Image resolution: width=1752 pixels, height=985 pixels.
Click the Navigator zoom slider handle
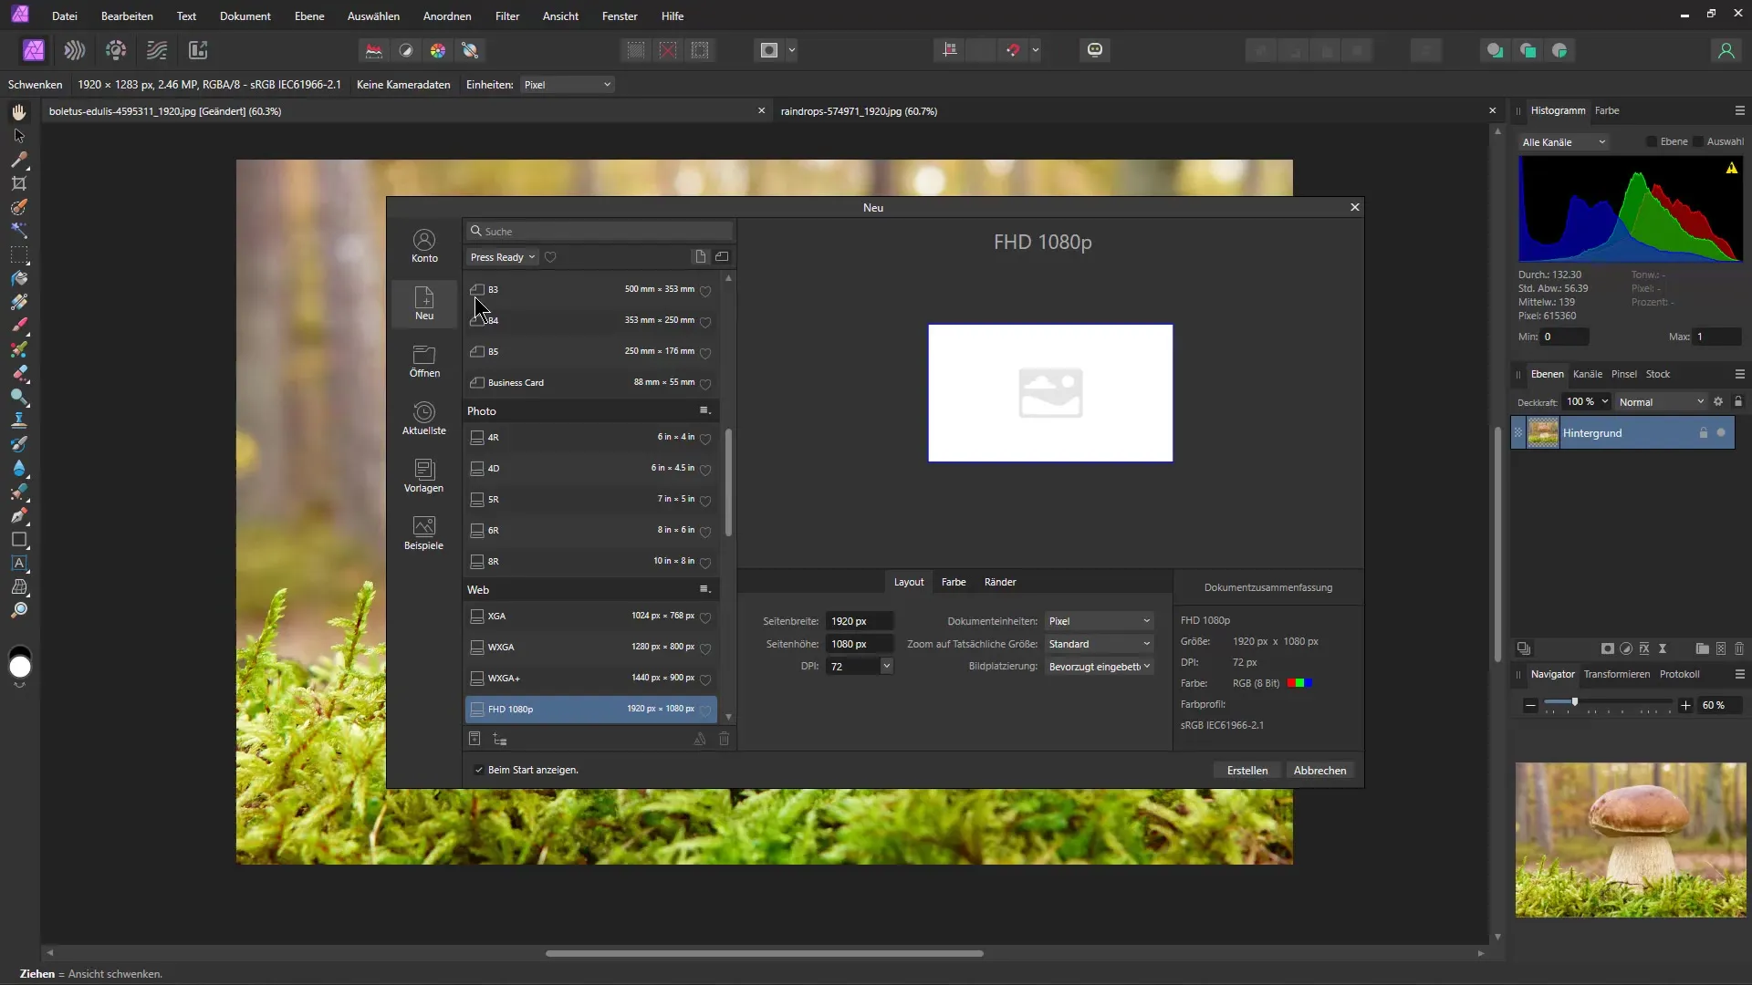(x=1574, y=702)
